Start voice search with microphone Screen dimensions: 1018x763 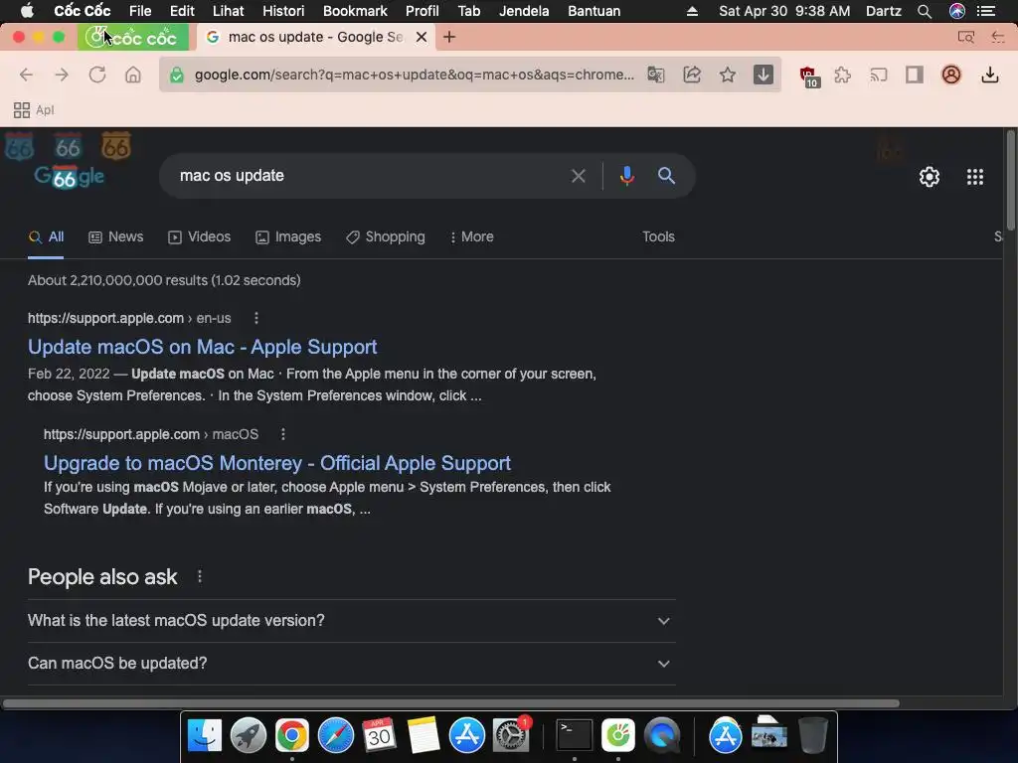click(626, 176)
